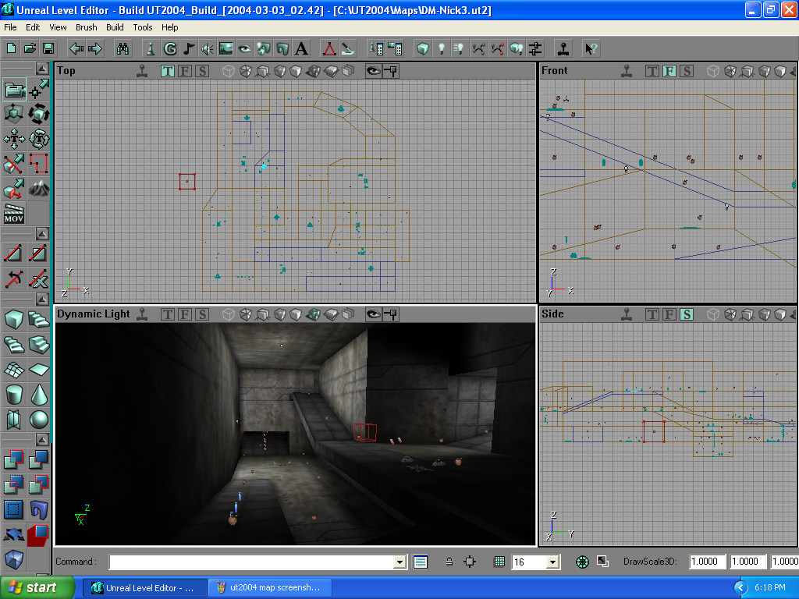The image size is (799, 599).
Task: Choose the Sheet brush builder
Action: pyautogui.click(x=39, y=370)
